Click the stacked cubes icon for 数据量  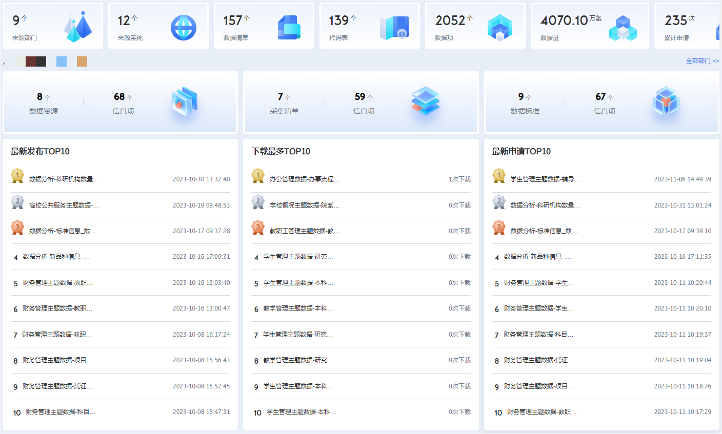[623, 28]
